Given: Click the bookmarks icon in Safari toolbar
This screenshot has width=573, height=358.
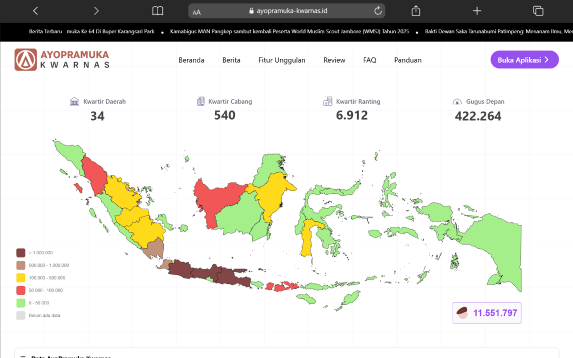Looking at the screenshot, I should (157, 10).
